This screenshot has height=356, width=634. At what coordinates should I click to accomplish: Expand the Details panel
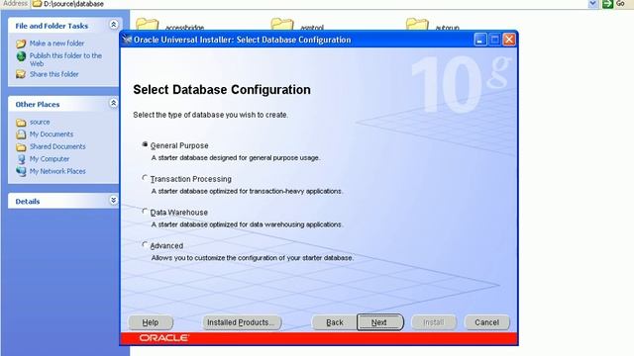[114, 201]
